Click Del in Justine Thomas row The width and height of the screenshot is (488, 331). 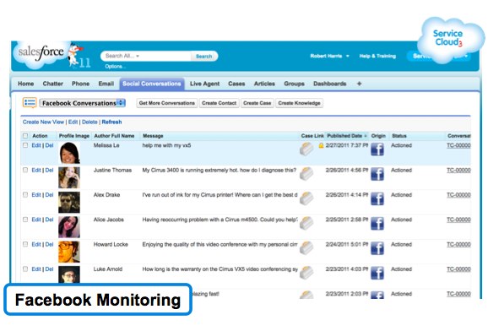point(49,170)
